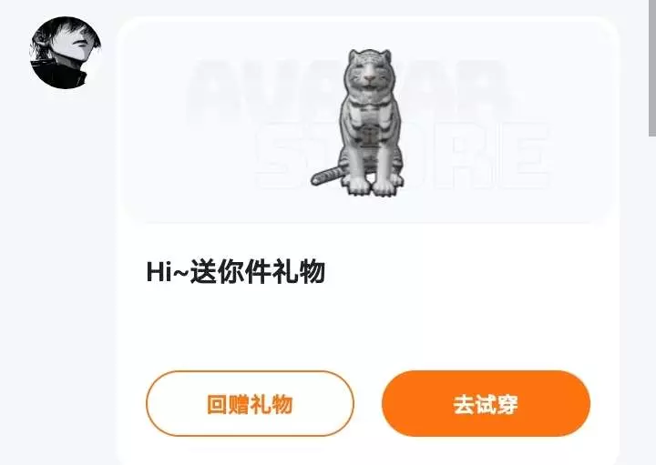The image size is (656, 465).
Task: Select the Hi~送你件礼物 message text
Action: 236,272
